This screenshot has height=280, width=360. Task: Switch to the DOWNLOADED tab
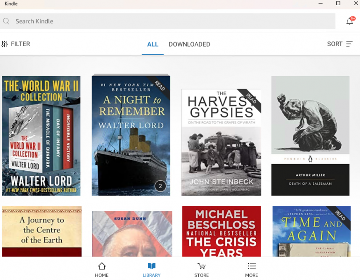[x=189, y=44]
